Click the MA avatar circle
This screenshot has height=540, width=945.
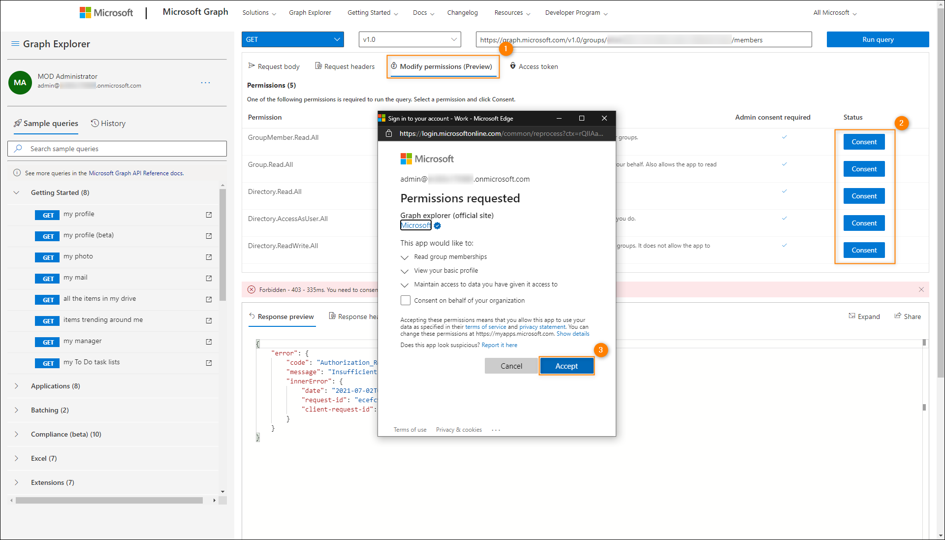[20, 83]
